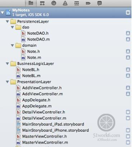The image size is (132, 147).
Task: Click the BusinessLogicLayer folder icon
Action: pyautogui.click(x=13, y=64)
